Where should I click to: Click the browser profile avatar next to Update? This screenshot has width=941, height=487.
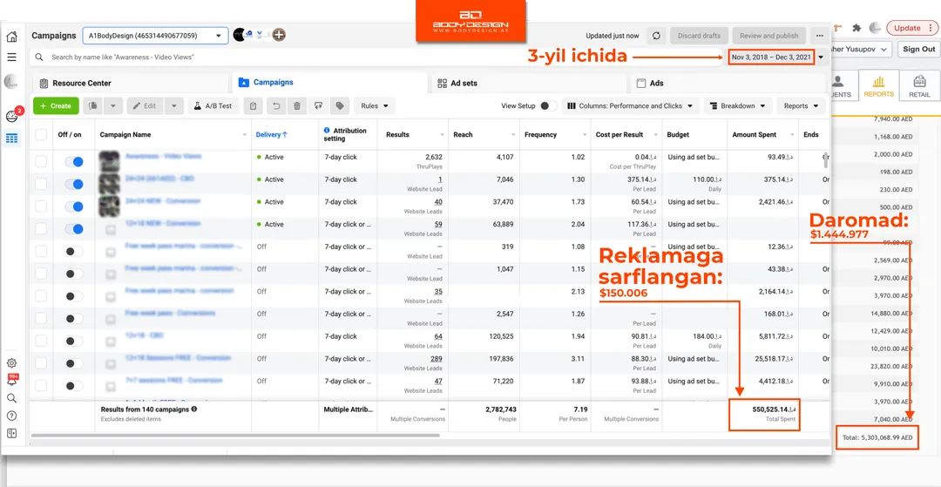coord(876,28)
